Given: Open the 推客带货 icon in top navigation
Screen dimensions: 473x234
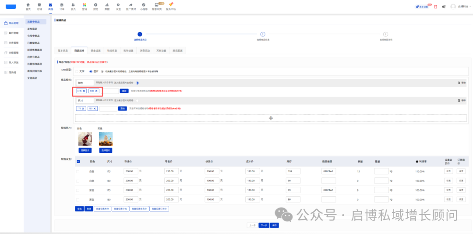Looking at the screenshot, I should [156, 5].
